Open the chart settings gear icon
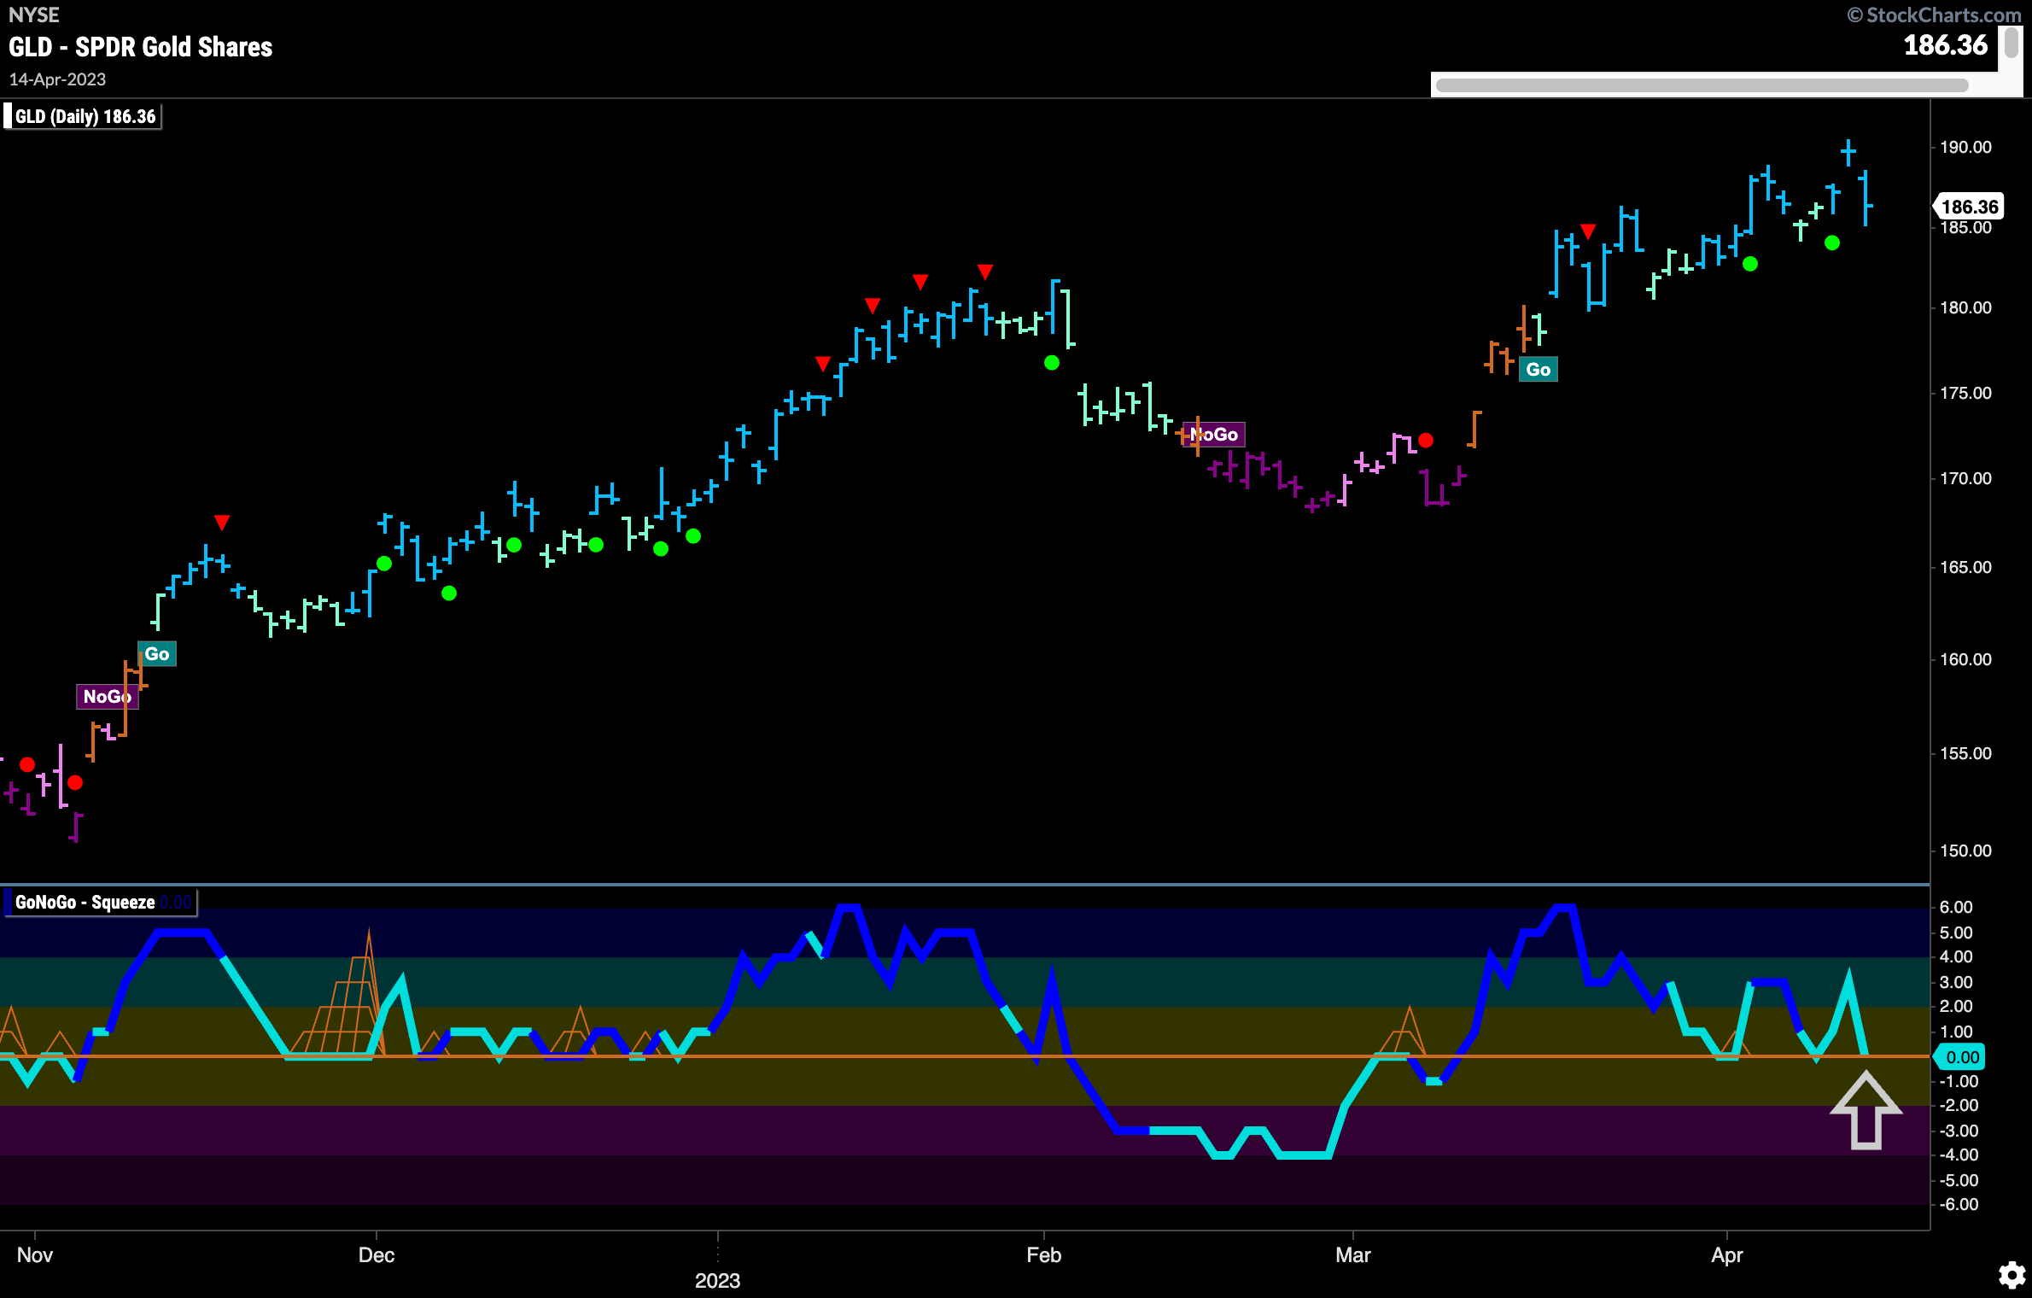This screenshot has width=2032, height=1298. click(x=2012, y=1276)
